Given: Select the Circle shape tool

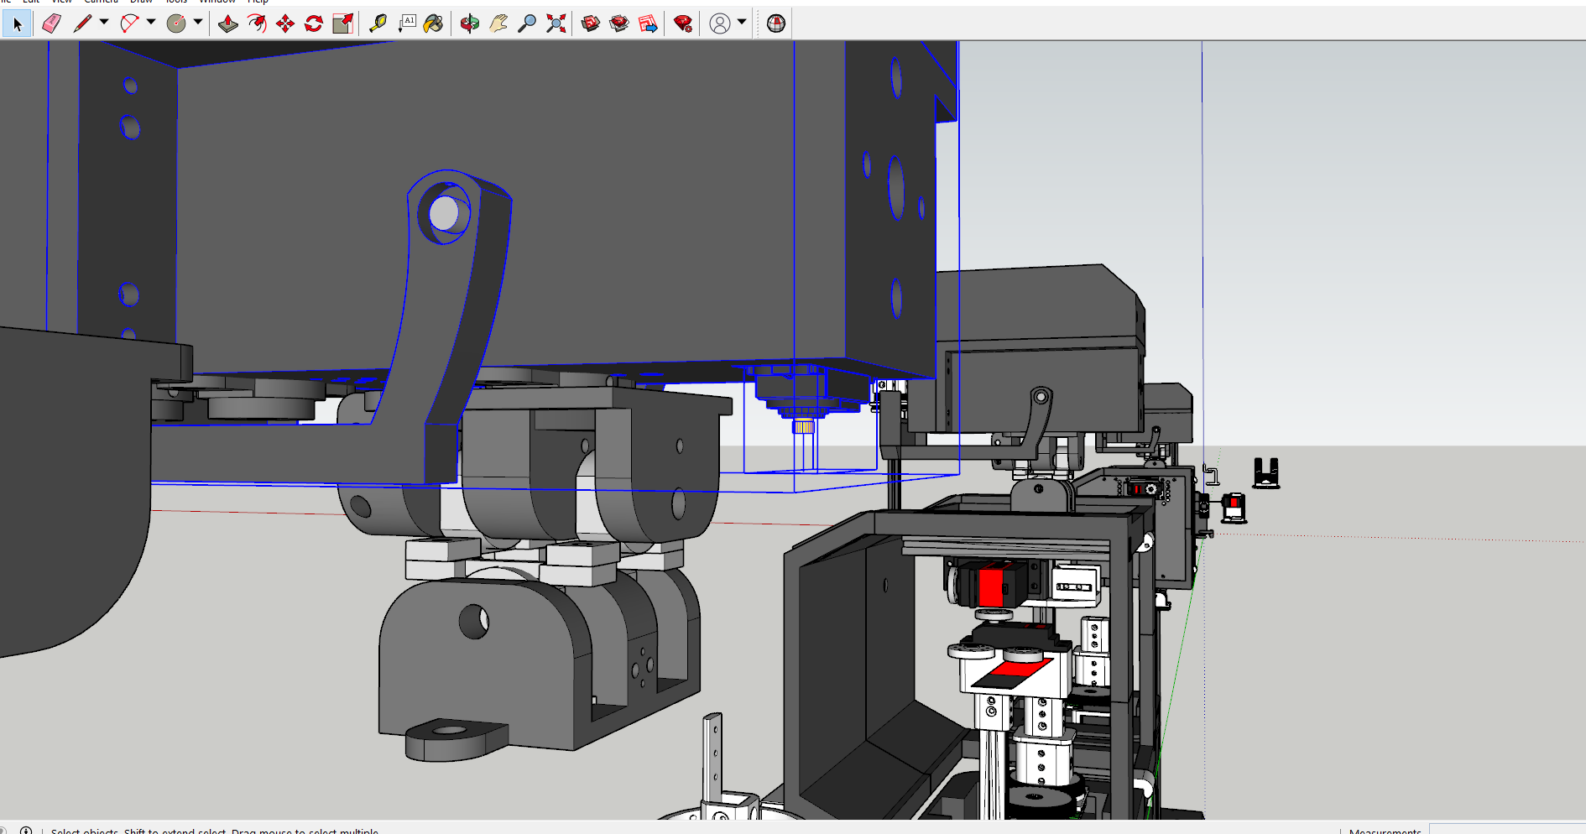Looking at the screenshot, I should click(x=176, y=23).
